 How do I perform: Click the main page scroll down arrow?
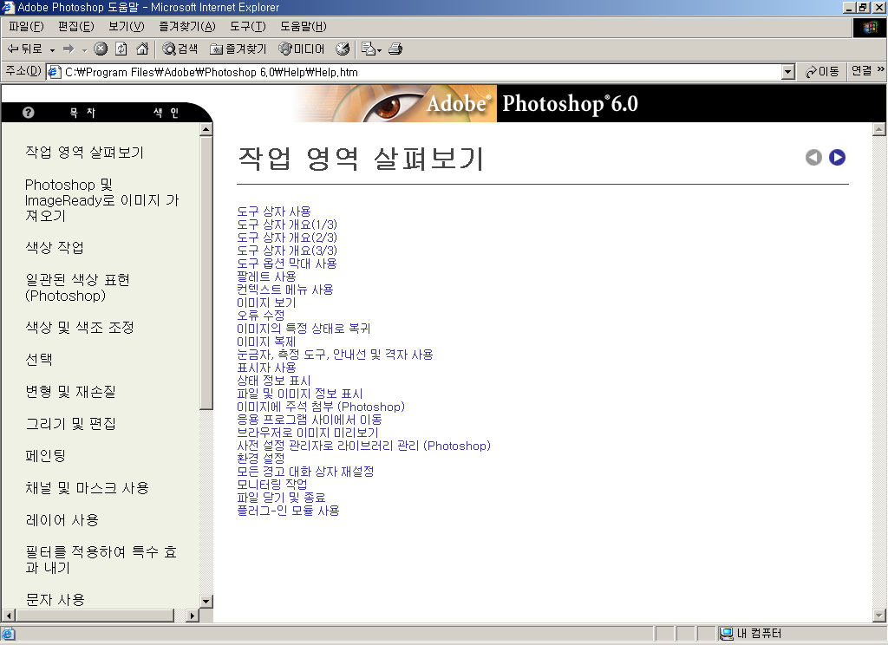[879, 615]
